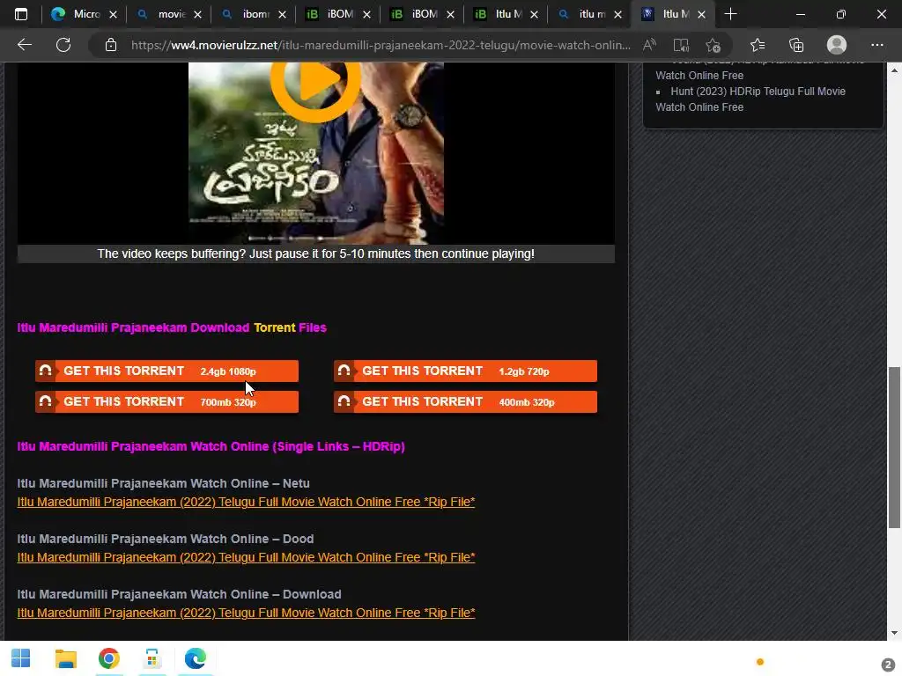Open Microsoft Store from the taskbar
Viewport: 902px width, 676px height.
pos(152,658)
